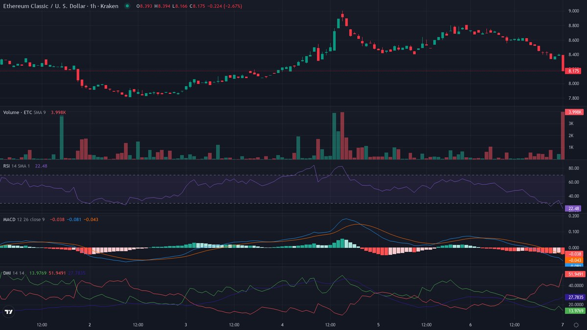Open chart settings gear icon
Image resolution: width=587 pixels, height=330 pixels.
click(576, 325)
